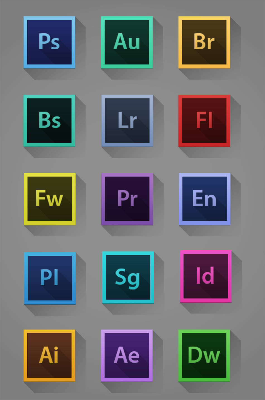The image size is (265, 400).
Task: Open the yellow Fireworks Fw icon
Action: click(50, 199)
